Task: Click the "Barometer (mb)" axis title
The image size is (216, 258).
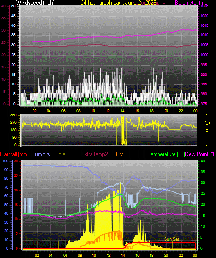Action: pyautogui.click(x=192, y=3)
